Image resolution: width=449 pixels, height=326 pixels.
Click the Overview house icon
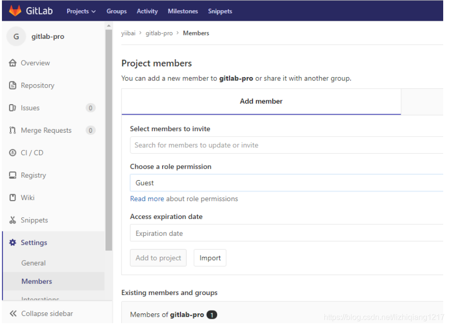click(x=13, y=63)
